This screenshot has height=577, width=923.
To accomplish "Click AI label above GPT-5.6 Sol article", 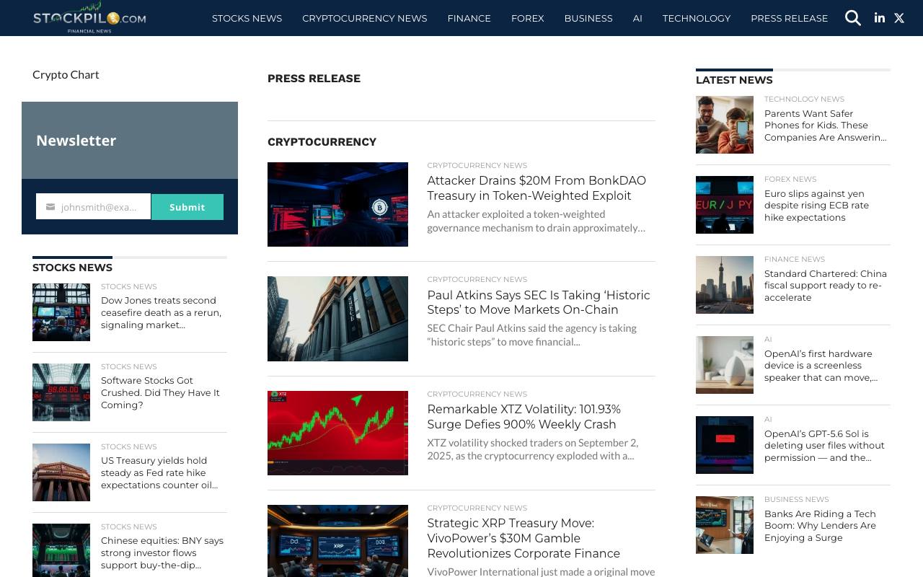I will 768,420.
